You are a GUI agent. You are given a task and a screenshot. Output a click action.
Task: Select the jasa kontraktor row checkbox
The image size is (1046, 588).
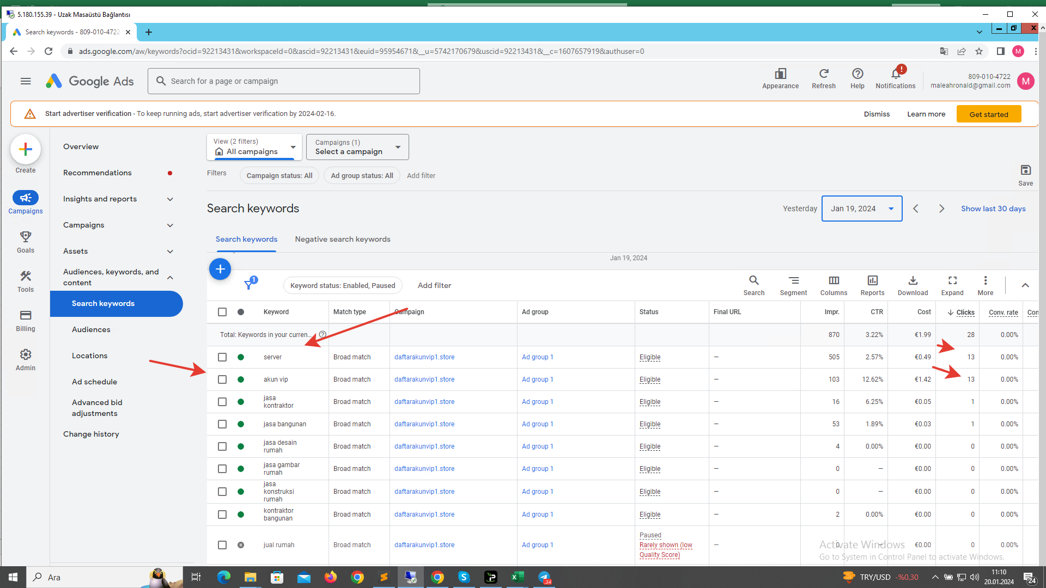[x=222, y=402]
